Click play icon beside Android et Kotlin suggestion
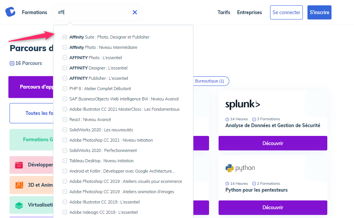Image resolution: width=354 pixels, height=218 pixels. pyautogui.click(x=65, y=171)
